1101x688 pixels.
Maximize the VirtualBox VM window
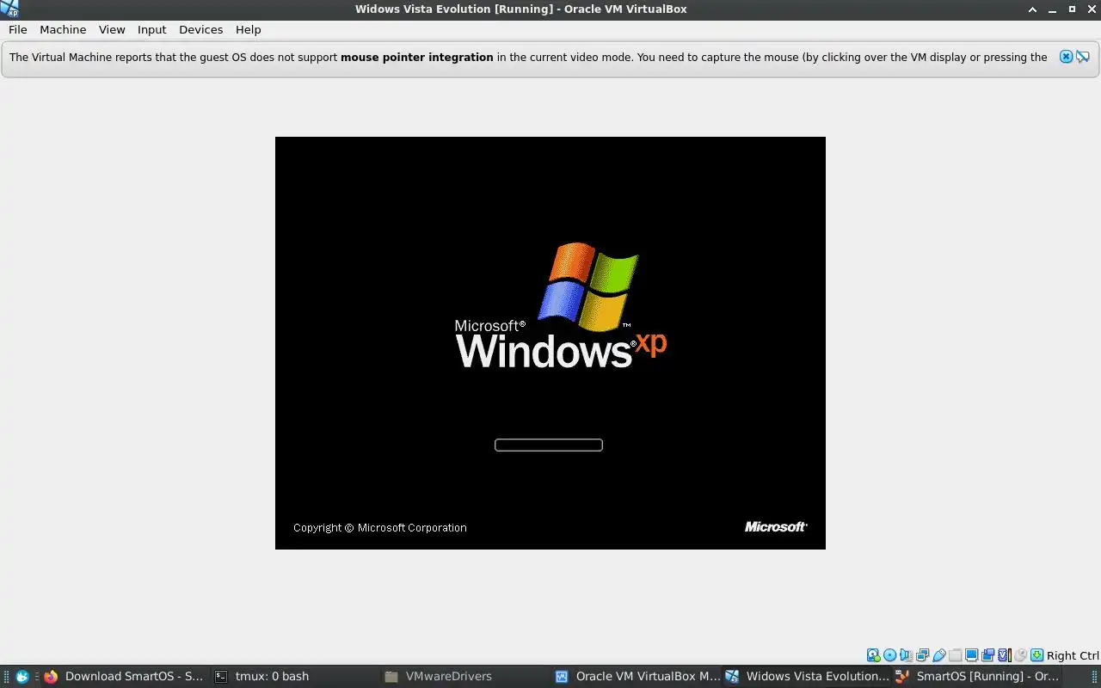pyautogui.click(x=1072, y=9)
